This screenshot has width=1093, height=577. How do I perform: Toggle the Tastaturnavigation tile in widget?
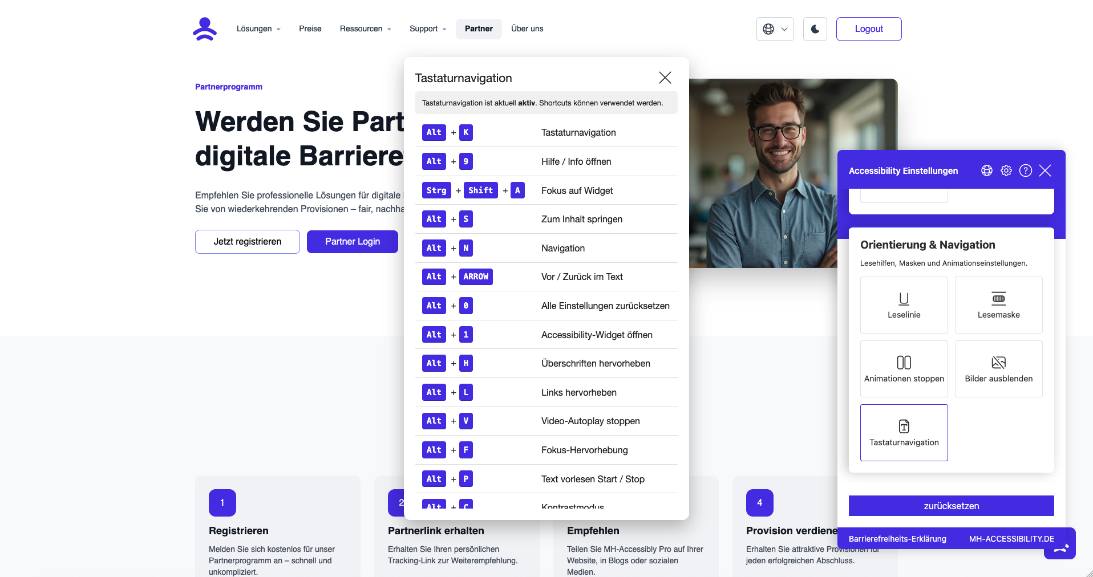click(x=904, y=433)
